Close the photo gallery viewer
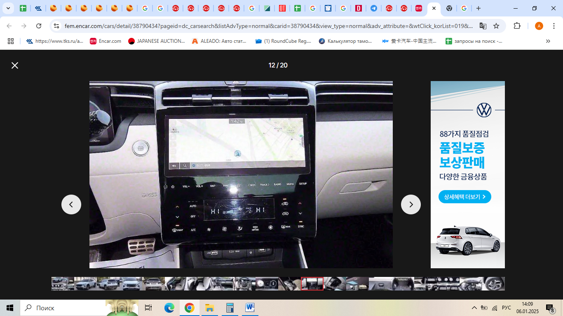Viewport: 563px width, 316px height. tap(15, 65)
